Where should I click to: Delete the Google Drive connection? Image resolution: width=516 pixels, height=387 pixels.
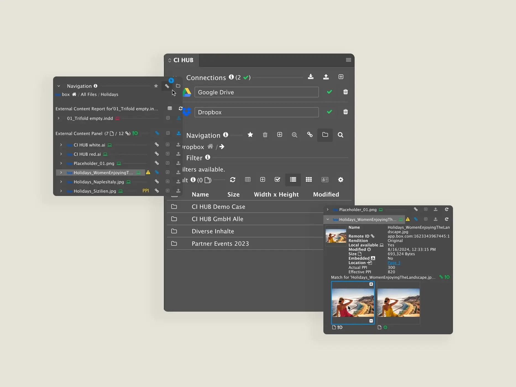click(345, 92)
